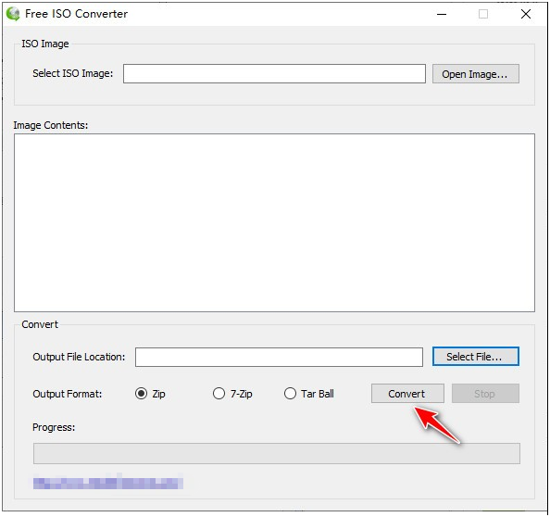Open Image button to browse ISO
Image resolution: width=550 pixels, height=517 pixels.
click(475, 74)
